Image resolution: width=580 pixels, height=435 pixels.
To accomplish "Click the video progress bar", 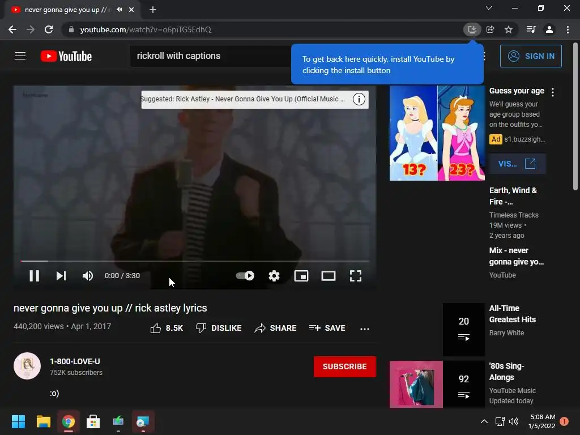I will click(195, 261).
